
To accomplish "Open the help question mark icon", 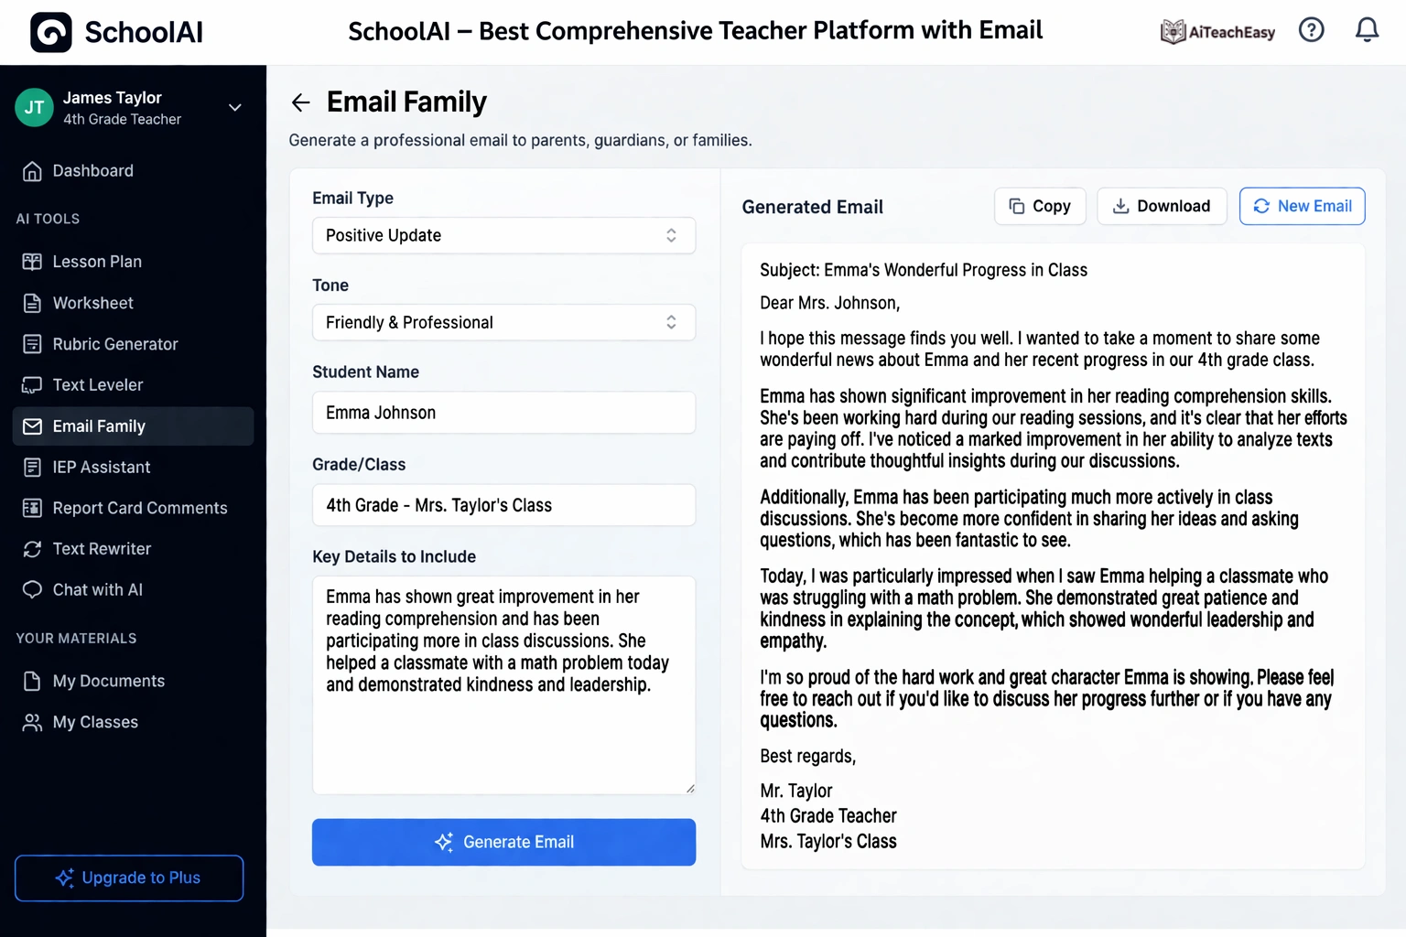I will tap(1311, 29).
